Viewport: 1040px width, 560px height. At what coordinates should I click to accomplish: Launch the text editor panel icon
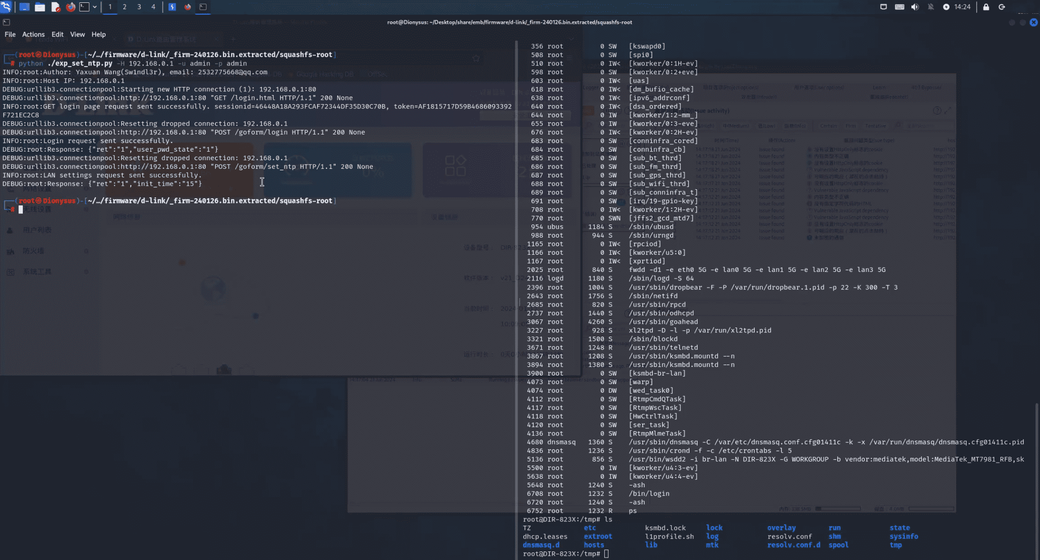pyautogui.click(x=56, y=7)
